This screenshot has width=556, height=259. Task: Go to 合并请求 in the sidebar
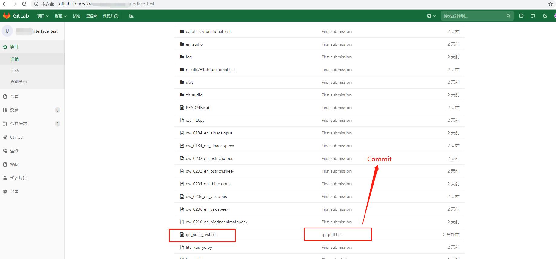pos(18,124)
